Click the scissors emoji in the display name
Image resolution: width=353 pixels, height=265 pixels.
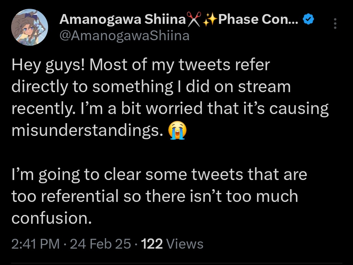(194, 21)
